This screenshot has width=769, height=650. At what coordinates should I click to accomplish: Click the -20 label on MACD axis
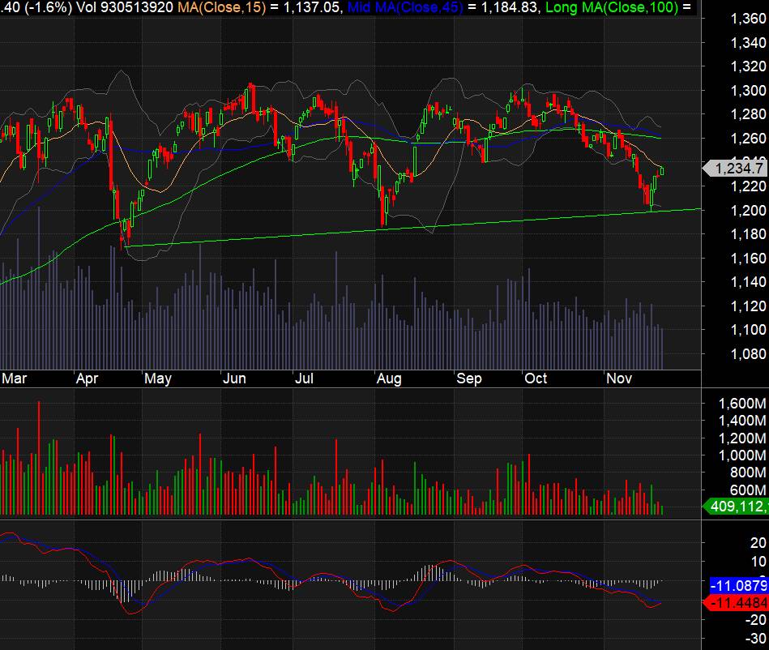756,620
